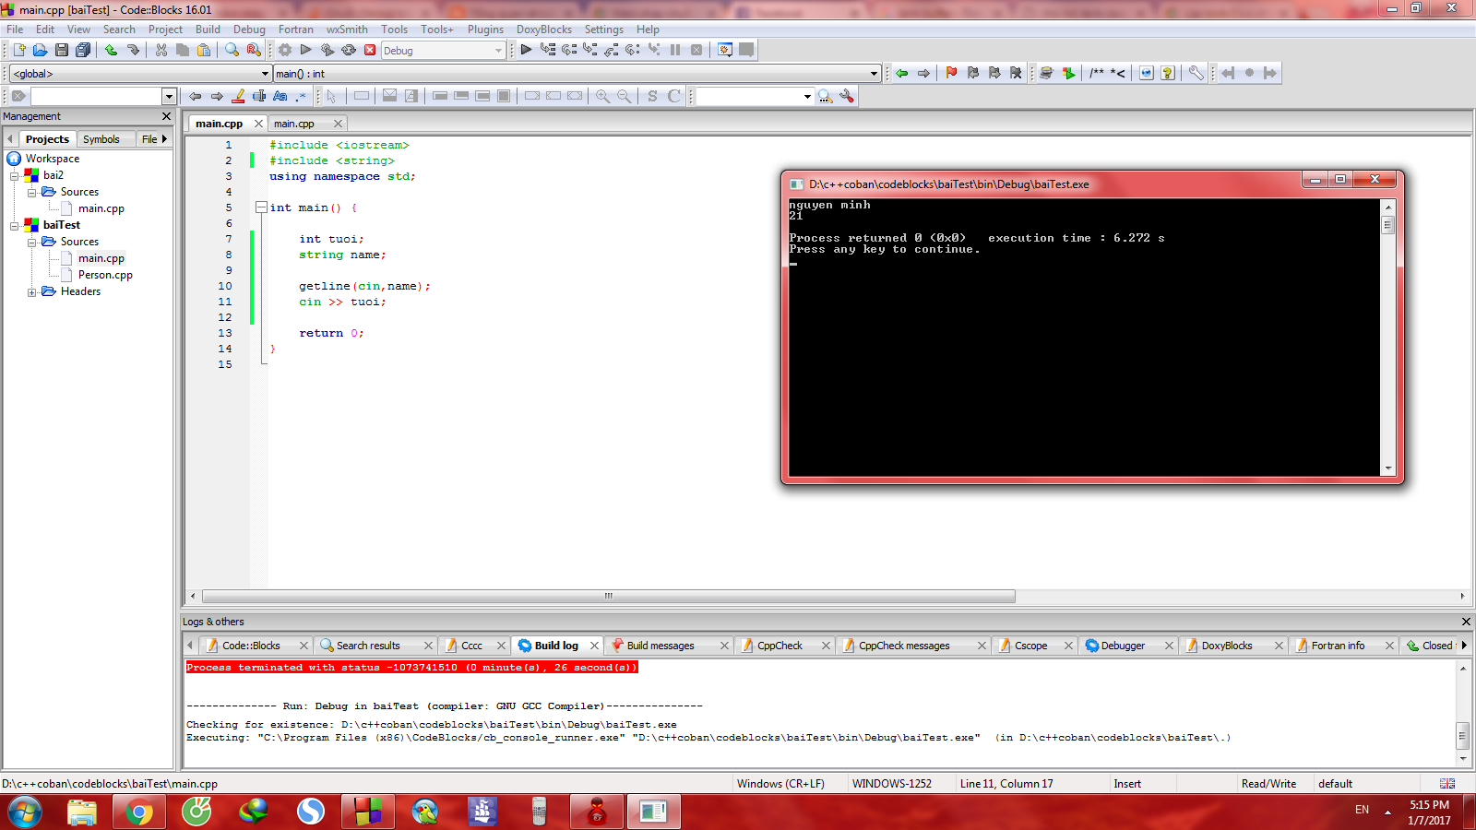
Task: Open the Plugins menu
Action: pos(485,30)
